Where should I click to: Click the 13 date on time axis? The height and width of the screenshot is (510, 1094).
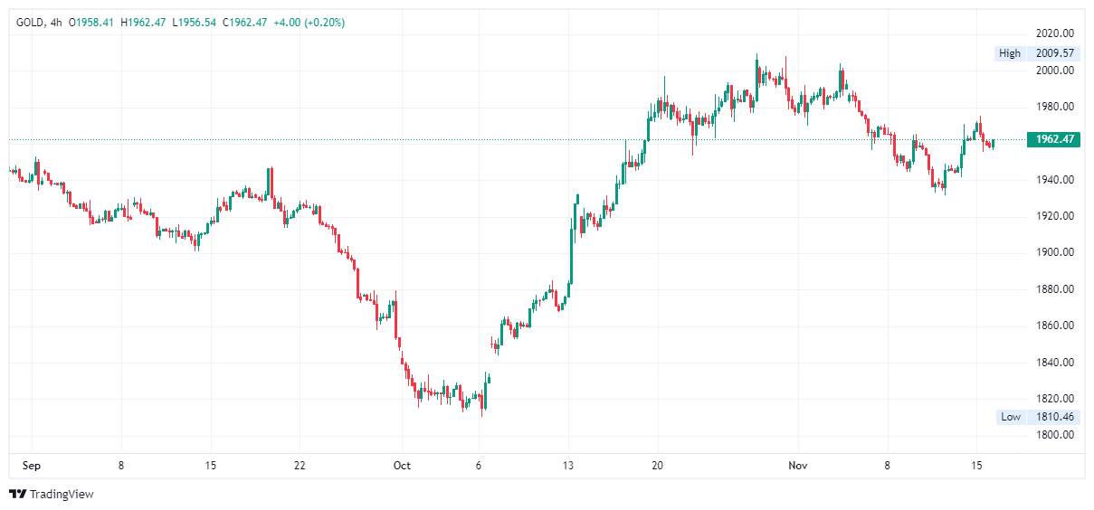pyautogui.click(x=567, y=466)
